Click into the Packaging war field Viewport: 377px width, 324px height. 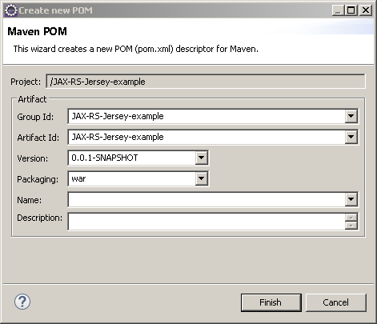coord(132,178)
